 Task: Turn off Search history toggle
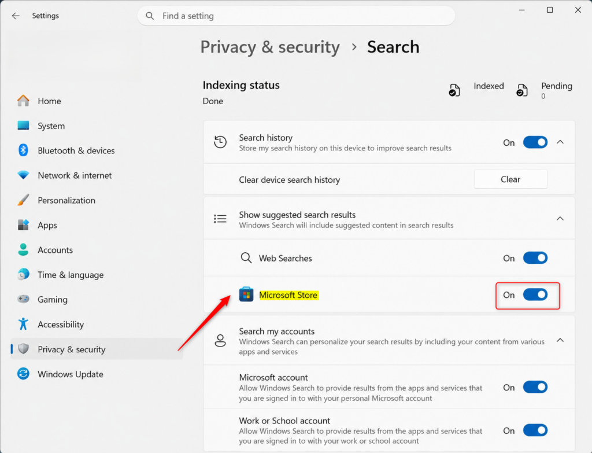[535, 142]
